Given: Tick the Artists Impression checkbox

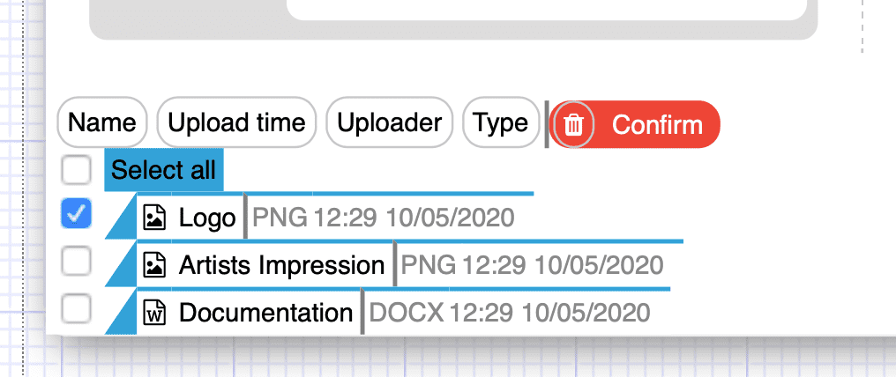Looking at the screenshot, I should tap(76, 262).
